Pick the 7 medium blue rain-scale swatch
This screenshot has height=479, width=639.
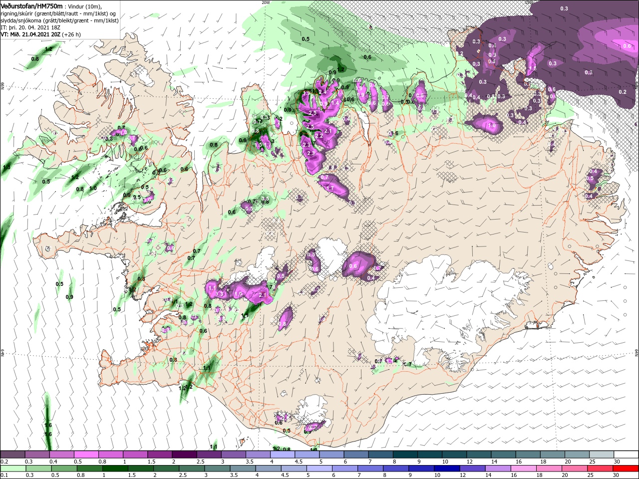click(x=370, y=469)
